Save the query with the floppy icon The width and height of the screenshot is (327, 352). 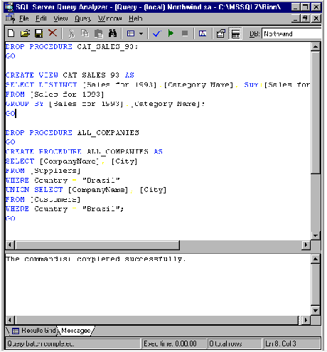pyautogui.click(x=39, y=33)
